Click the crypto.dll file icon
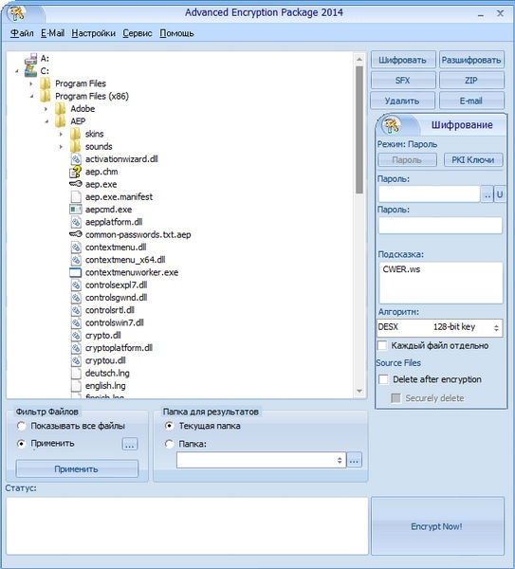 pyautogui.click(x=76, y=335)
